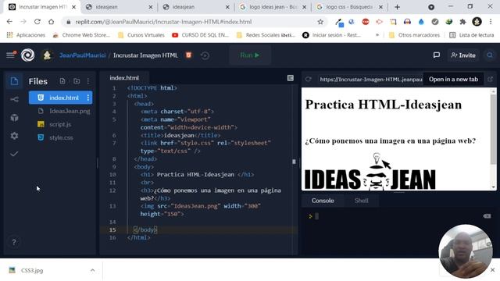The image size is (500, 281).
Task: Open the Settings gear sidebar icon
Action: click(14, 136)
